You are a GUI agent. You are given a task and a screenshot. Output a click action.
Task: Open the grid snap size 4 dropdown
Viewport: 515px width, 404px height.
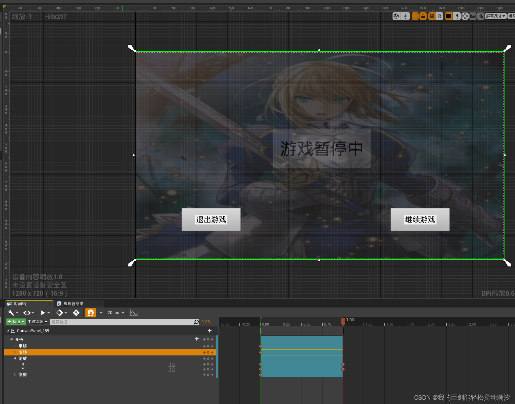(x=457, y=16)
